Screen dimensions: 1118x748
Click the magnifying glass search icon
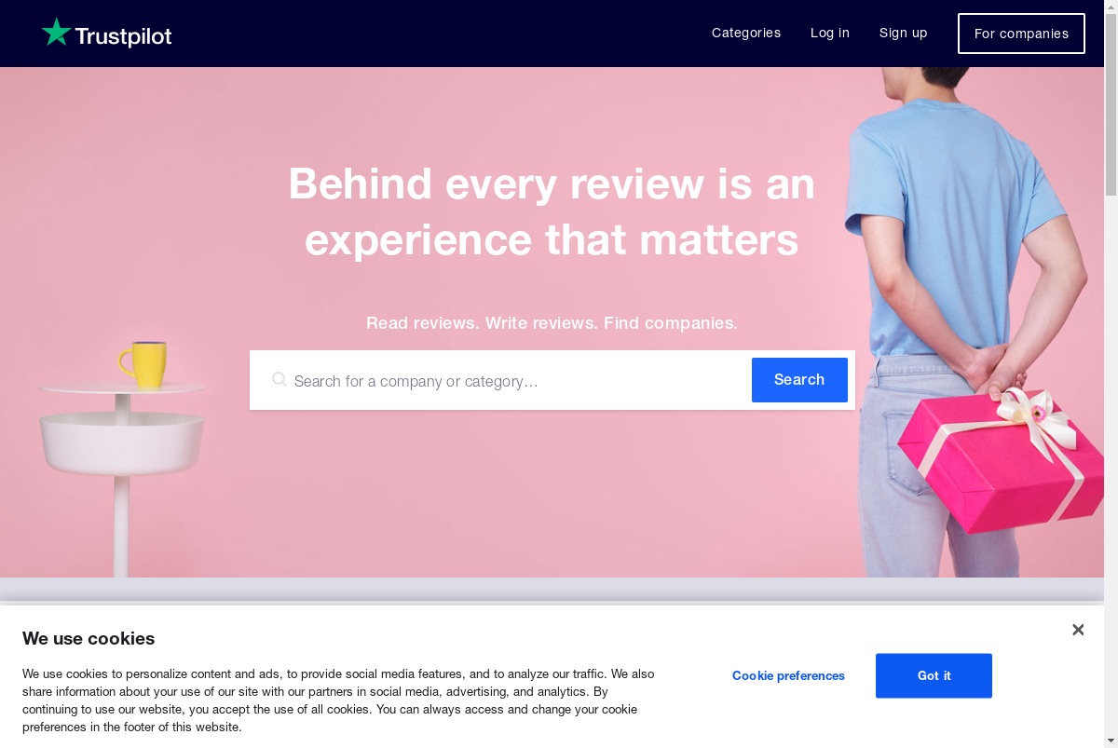(279, 380)
